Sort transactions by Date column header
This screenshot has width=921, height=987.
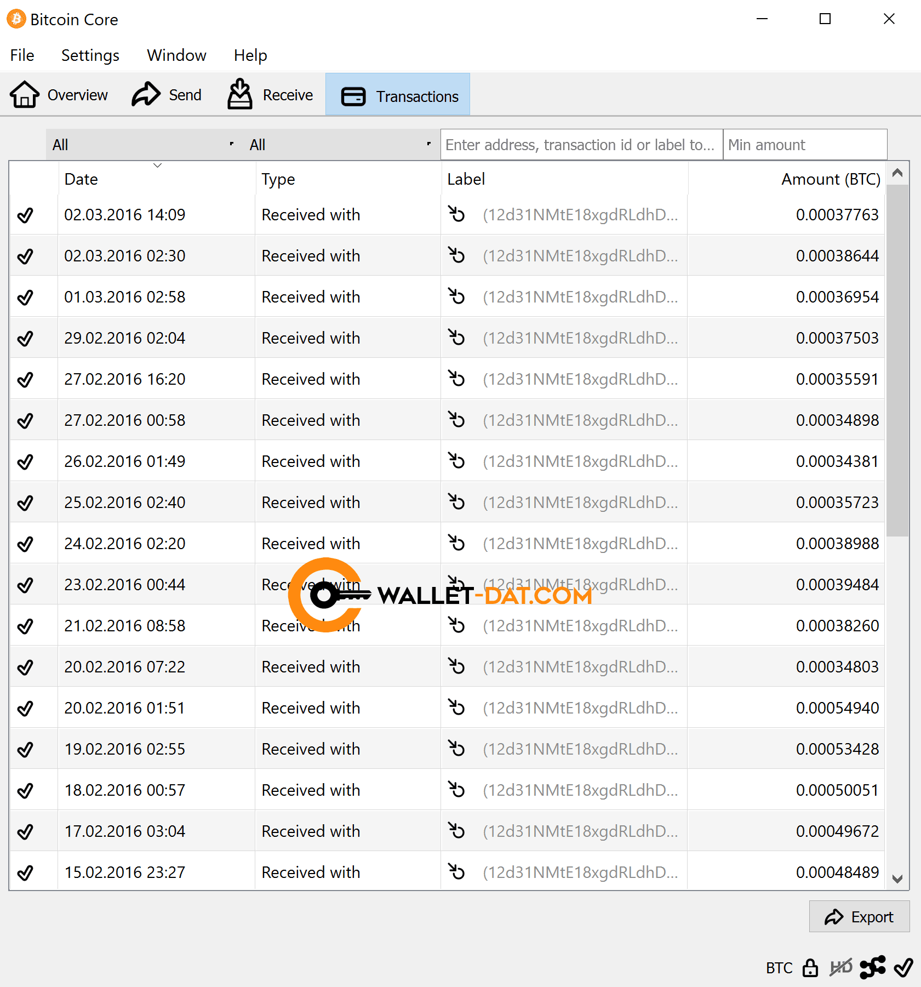[x=157, y=179]
